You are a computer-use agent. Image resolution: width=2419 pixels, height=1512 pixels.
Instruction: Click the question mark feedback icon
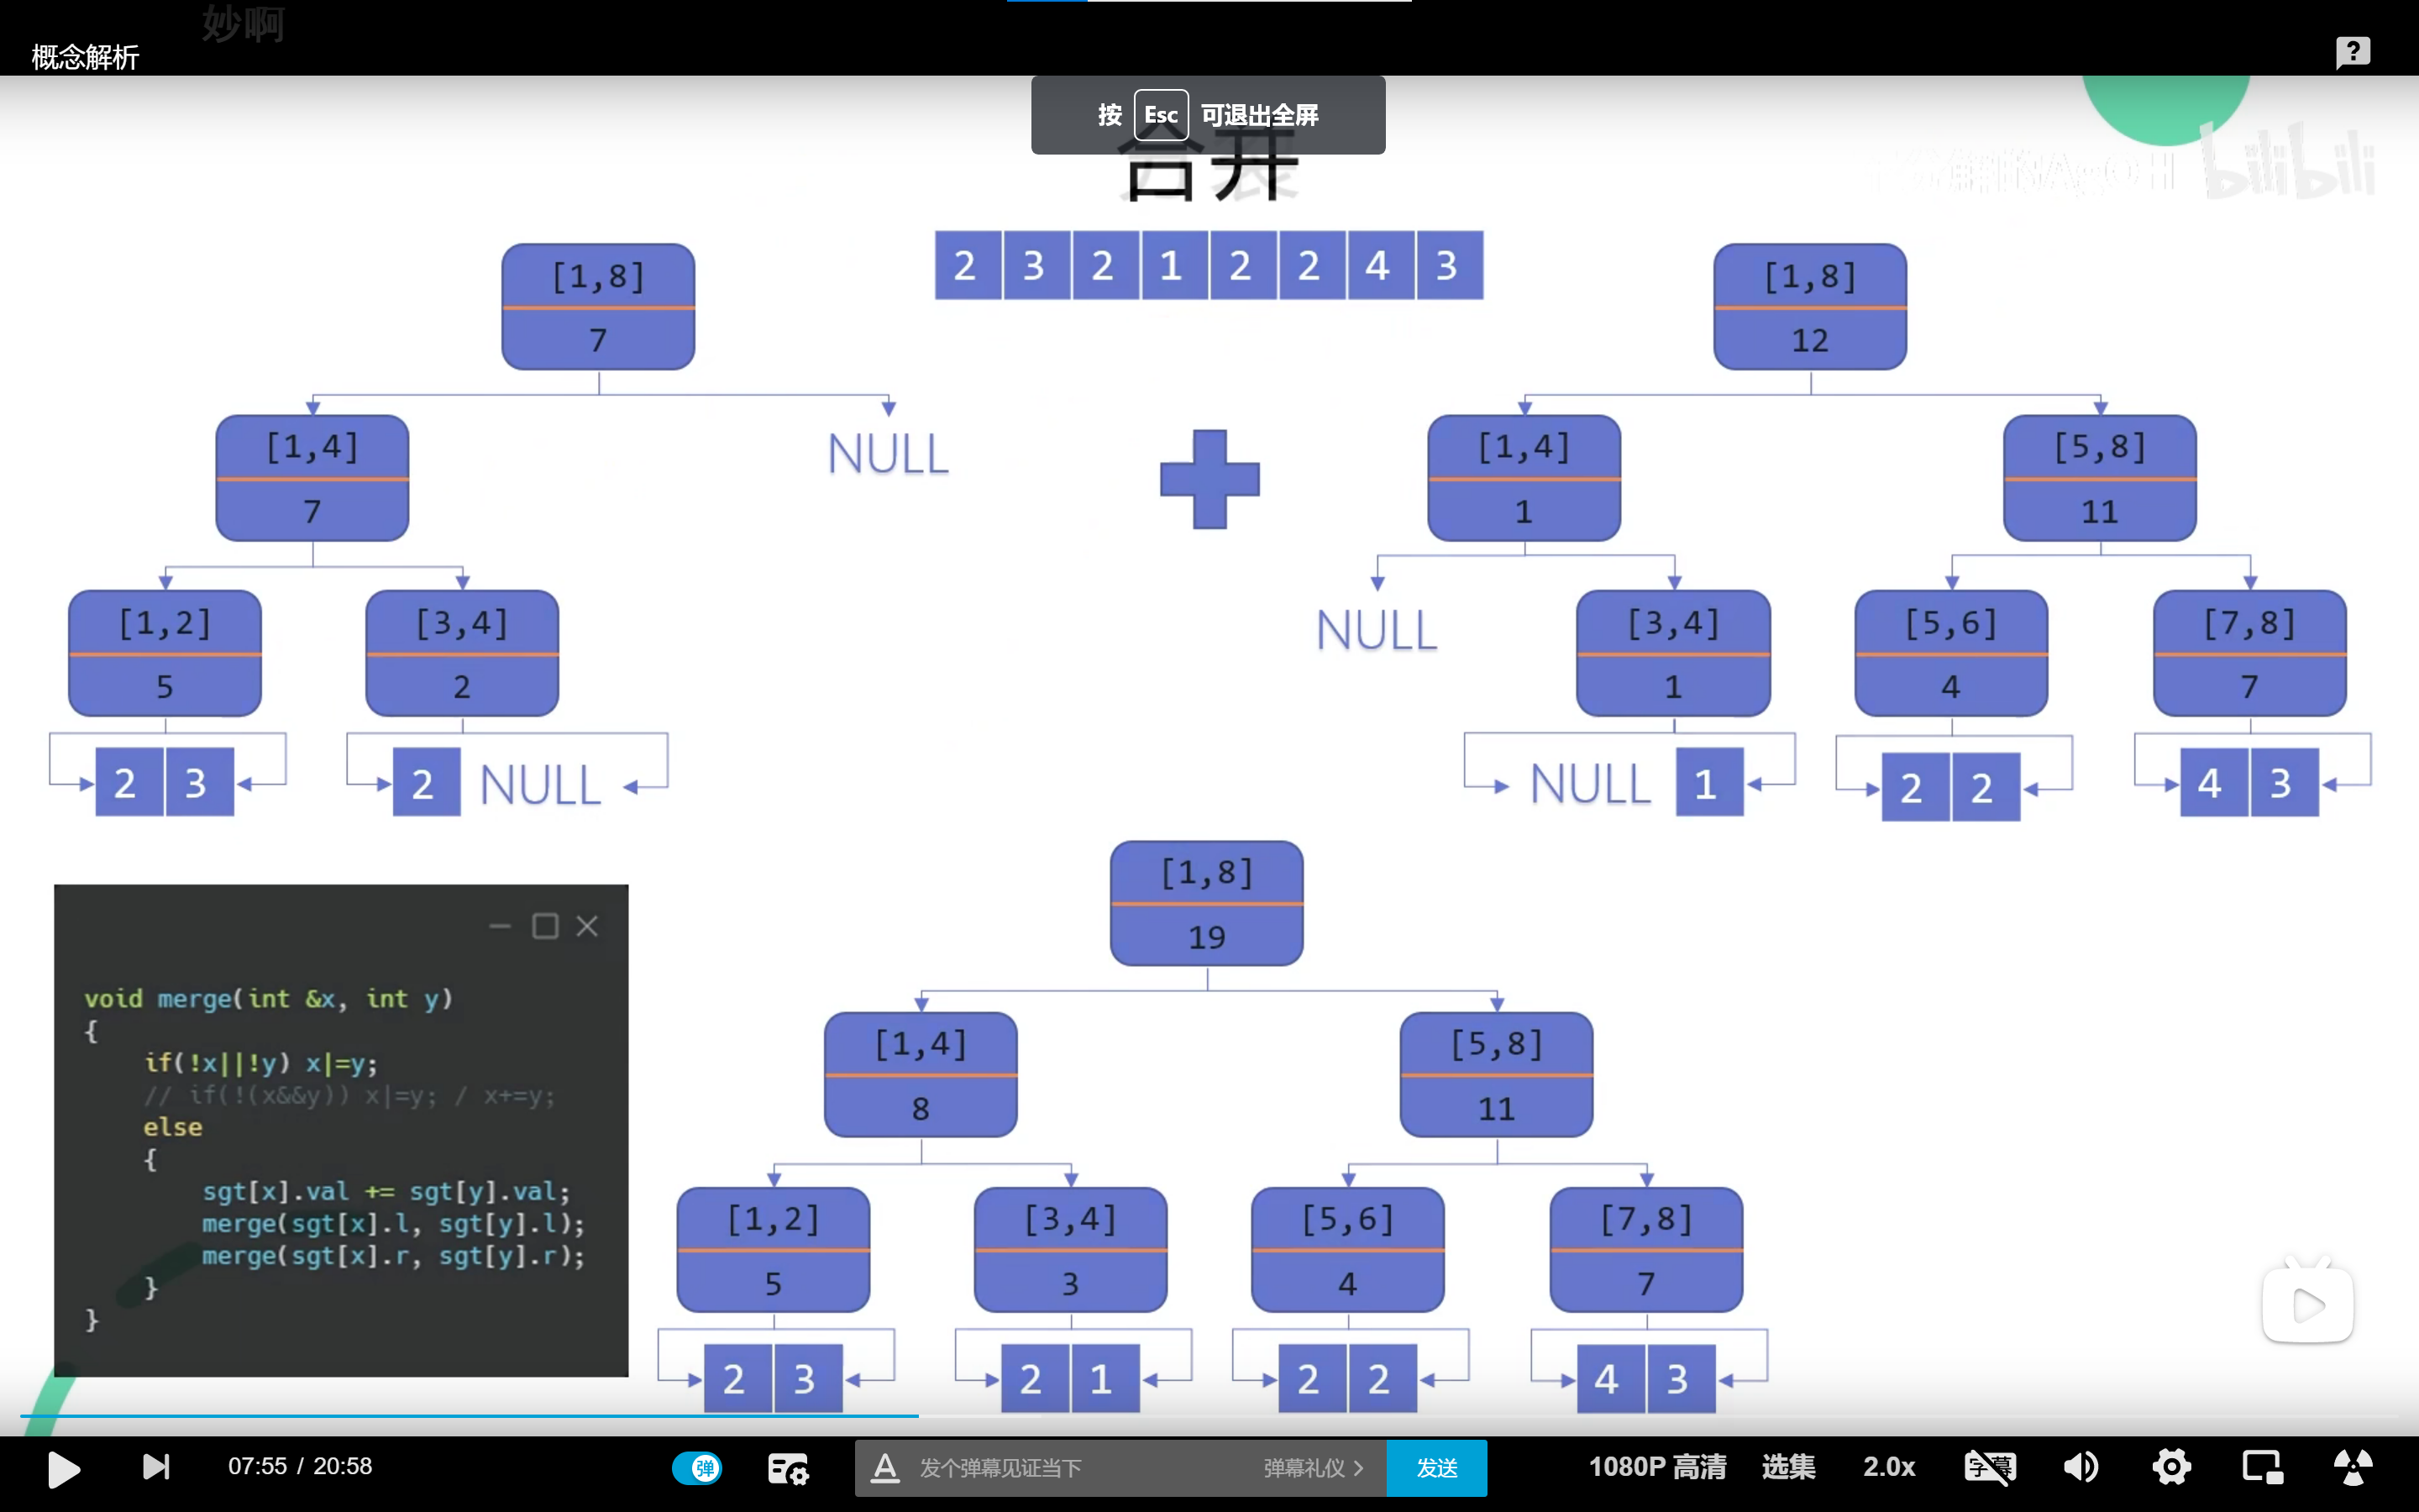(x=2352, y=51)
